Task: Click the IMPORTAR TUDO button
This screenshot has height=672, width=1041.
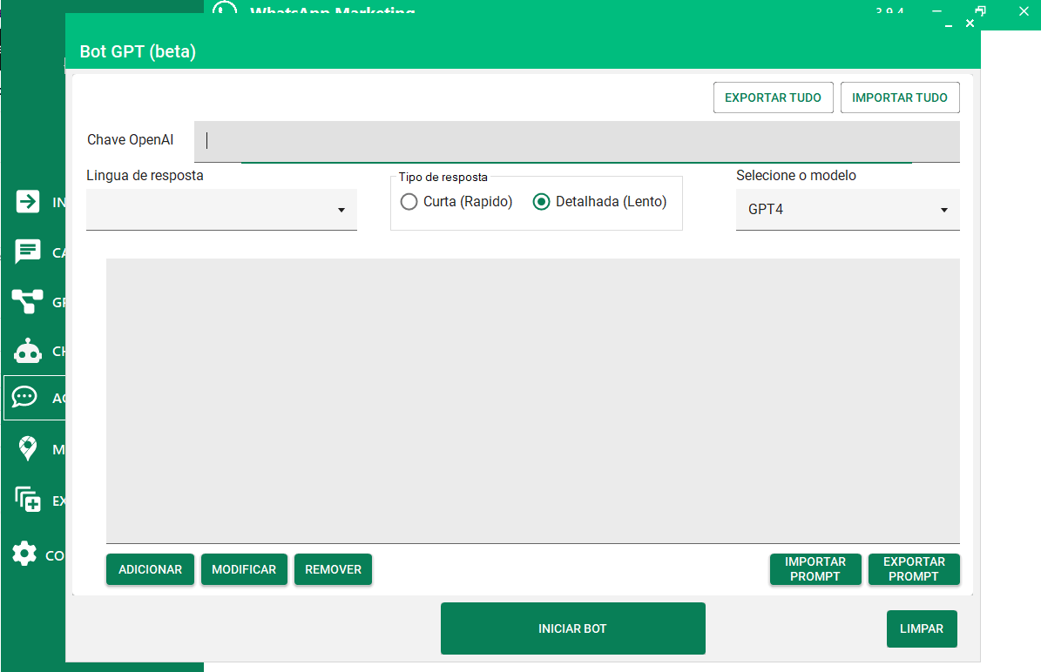Action: click(900, 97)
